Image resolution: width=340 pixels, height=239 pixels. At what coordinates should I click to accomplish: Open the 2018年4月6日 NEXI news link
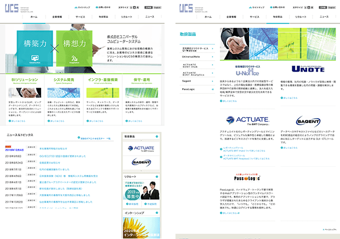[69, 176]
